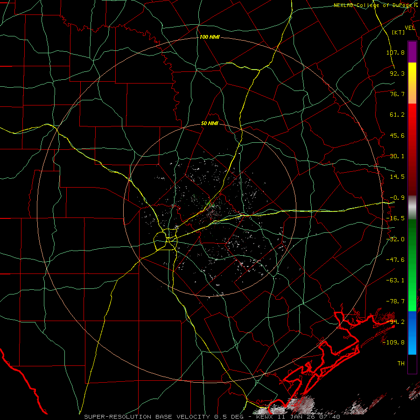This screenshot has width=420, height=420.
Task: Select the -47.6 legend value
Action: pyautogui.click(x=395, y=260)
